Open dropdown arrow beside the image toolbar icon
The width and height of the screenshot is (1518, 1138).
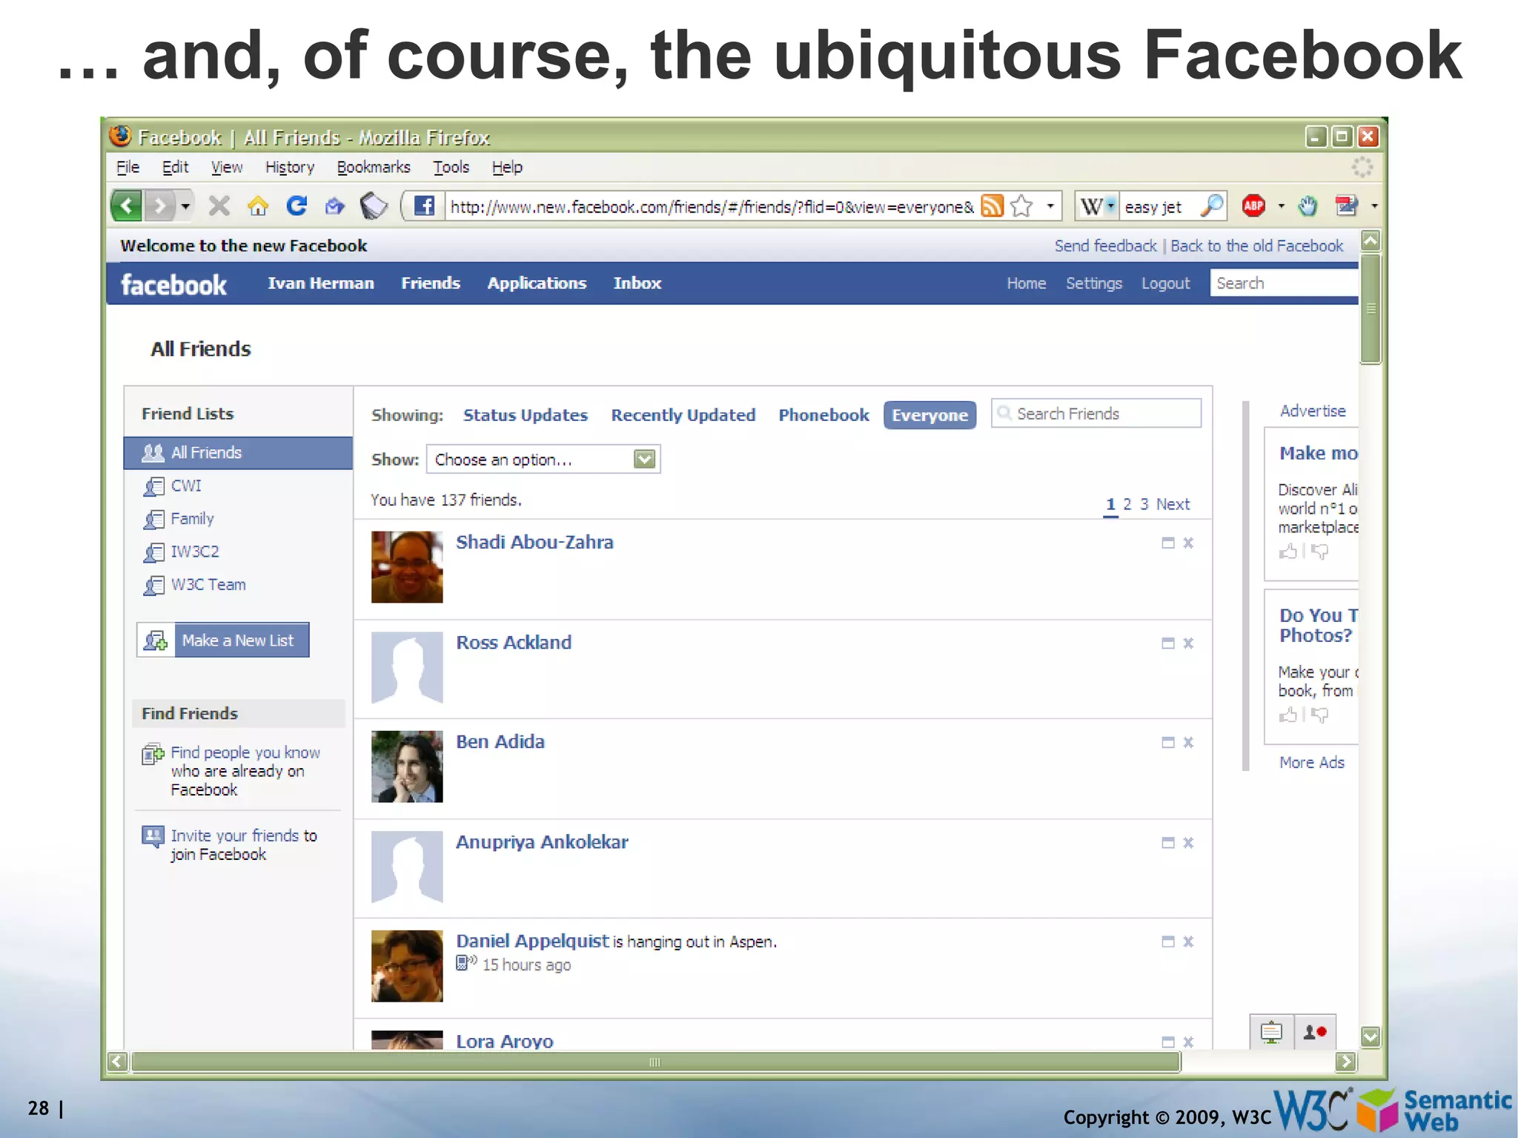pyautogui.click(x=1374, y=205)
